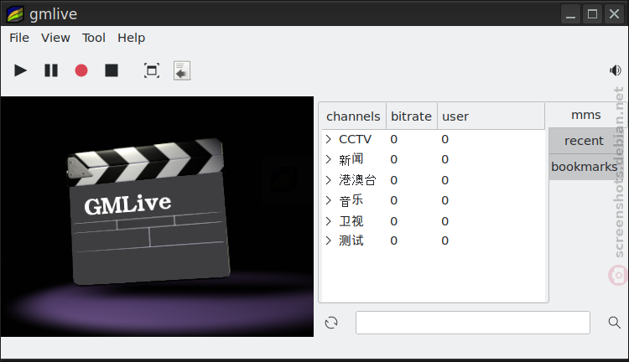Select the 港澳台 row label
This screenshot has height=362, width=629.
tap(357, 180)
